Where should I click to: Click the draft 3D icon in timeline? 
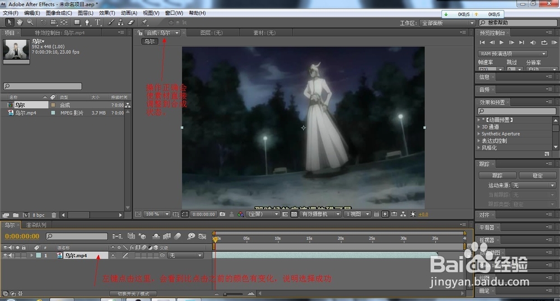pos(142,236)
